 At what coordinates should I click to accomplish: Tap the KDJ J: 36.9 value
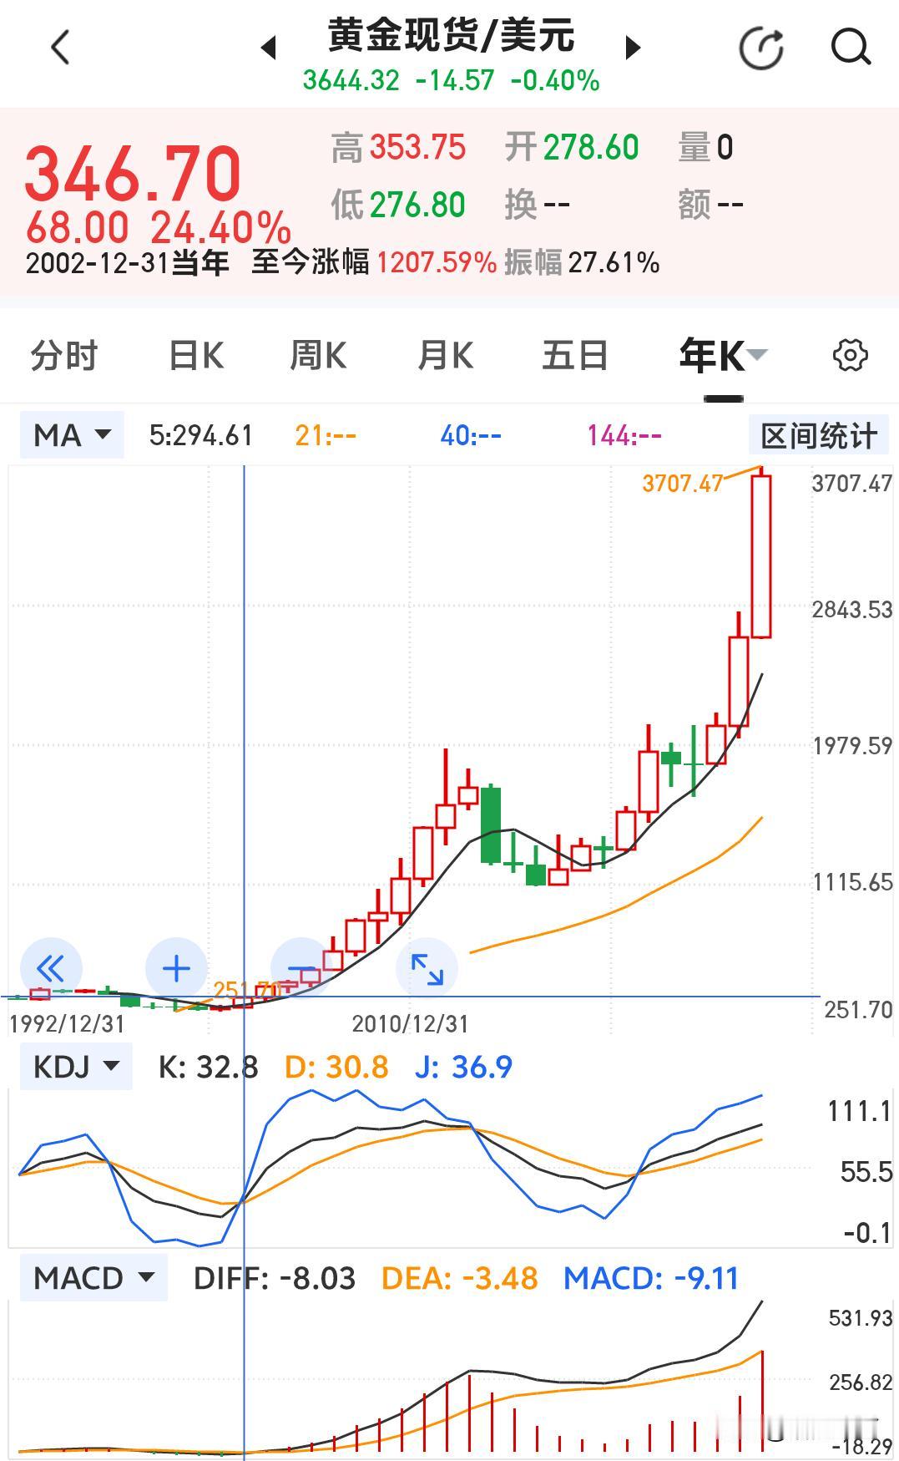click(x=463, y=1067)
